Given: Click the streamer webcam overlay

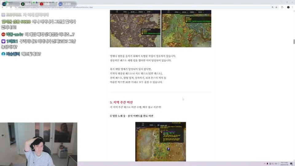Looking at the screenshot, I should coord(39,144).
